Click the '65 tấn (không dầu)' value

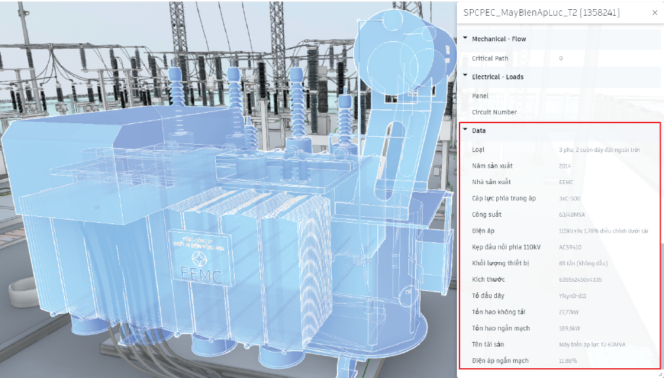pos(583,263)
